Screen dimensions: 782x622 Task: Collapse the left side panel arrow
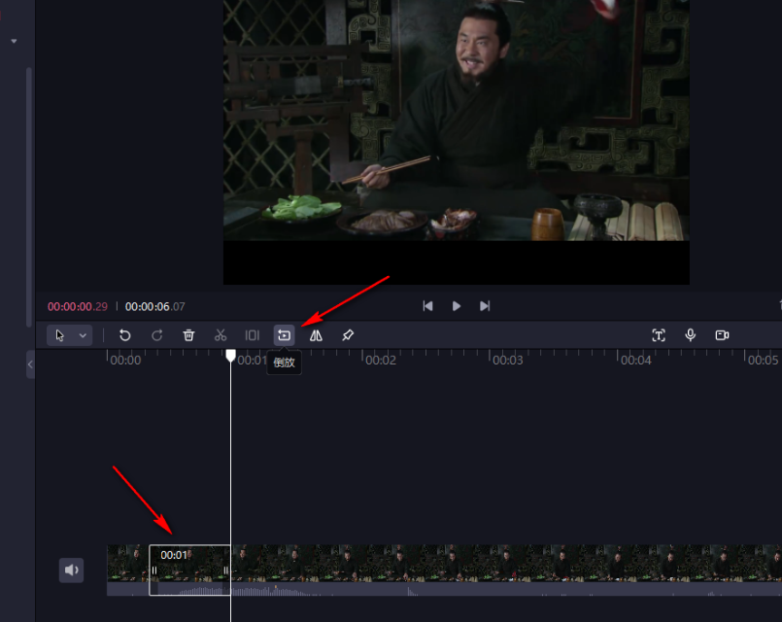30,364
